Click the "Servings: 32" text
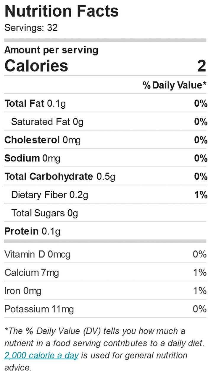Viewport: 208px width, 378px height. [x=31, y=28]
